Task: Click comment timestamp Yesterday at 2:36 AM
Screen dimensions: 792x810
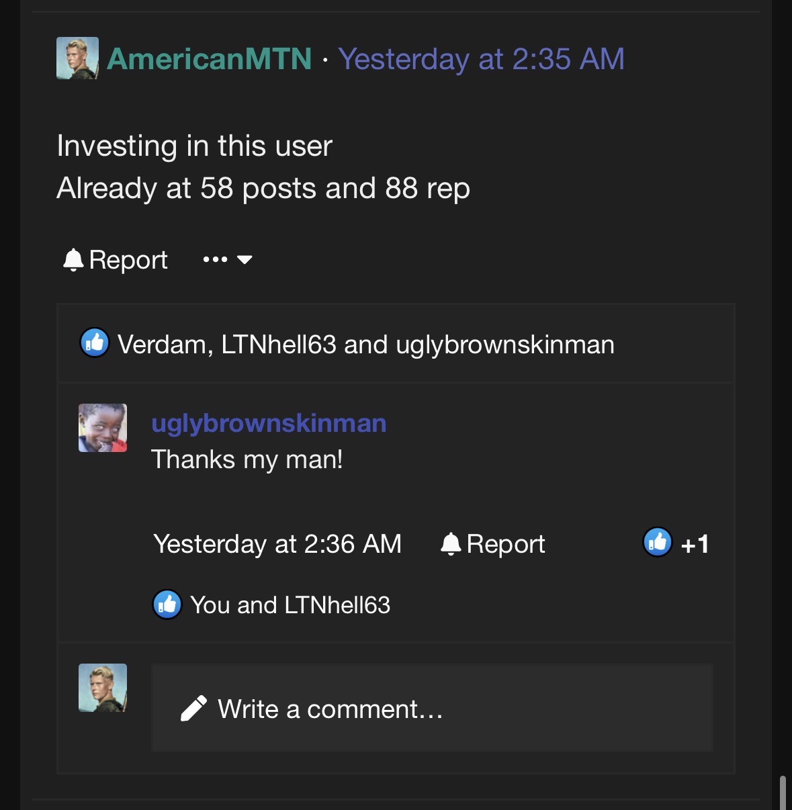Action: coord(277,544)
